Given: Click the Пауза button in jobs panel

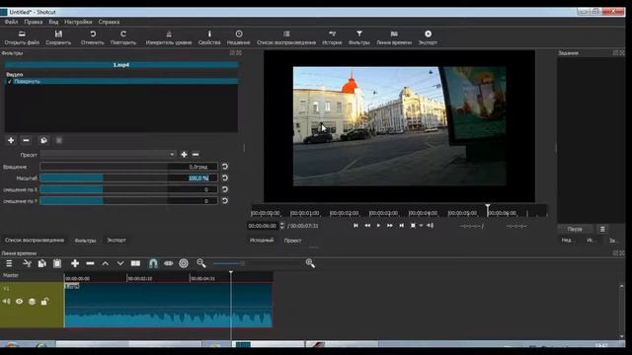Looking at the screenshot, I should click(575, 229).
